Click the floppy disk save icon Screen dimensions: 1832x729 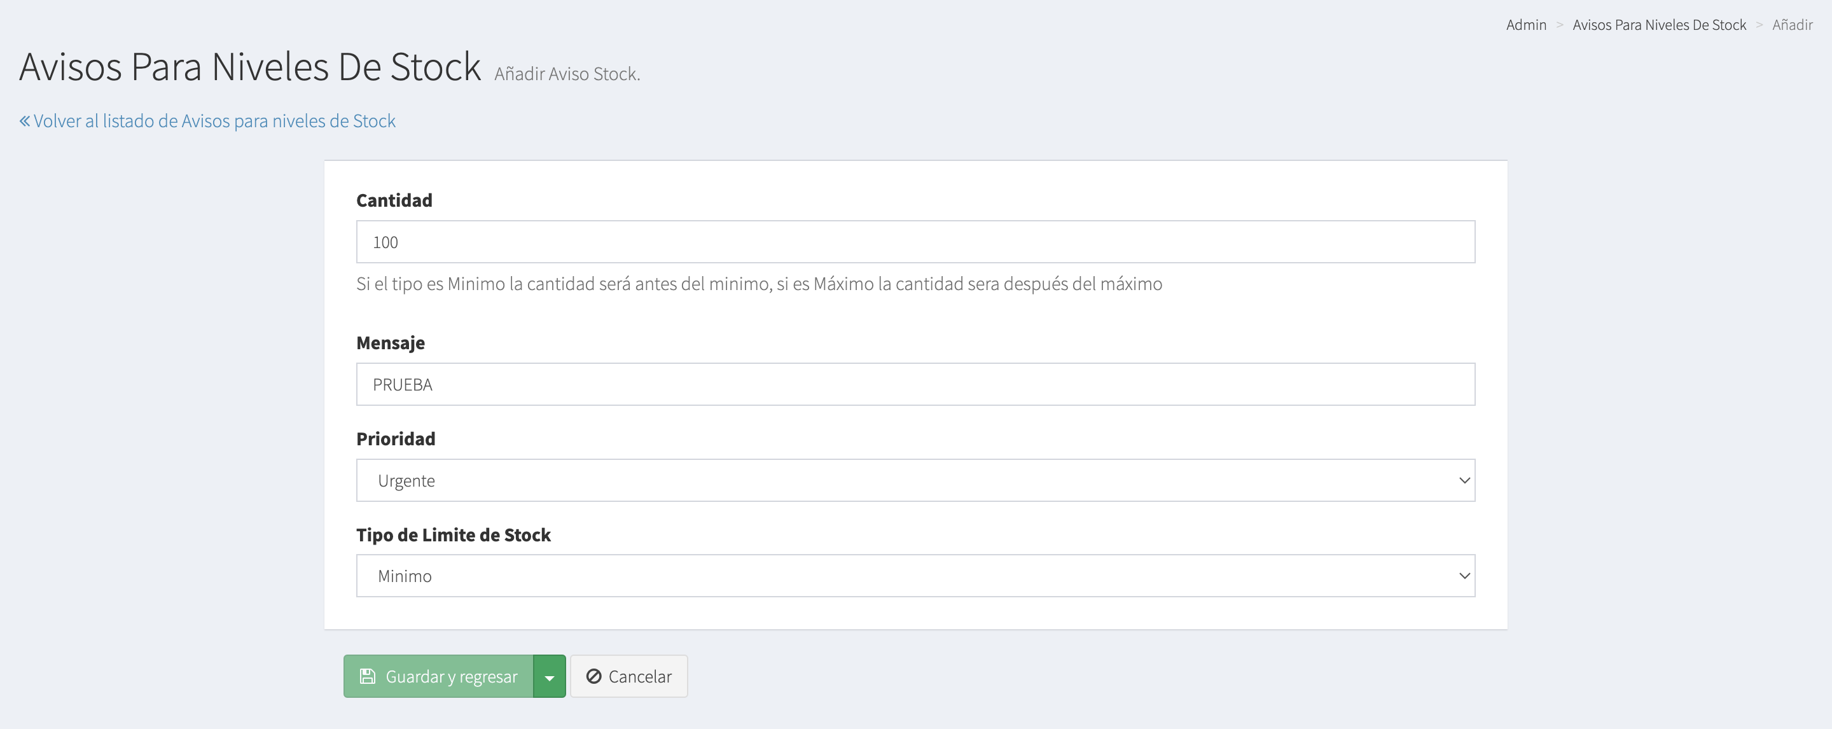pos(367,676)
